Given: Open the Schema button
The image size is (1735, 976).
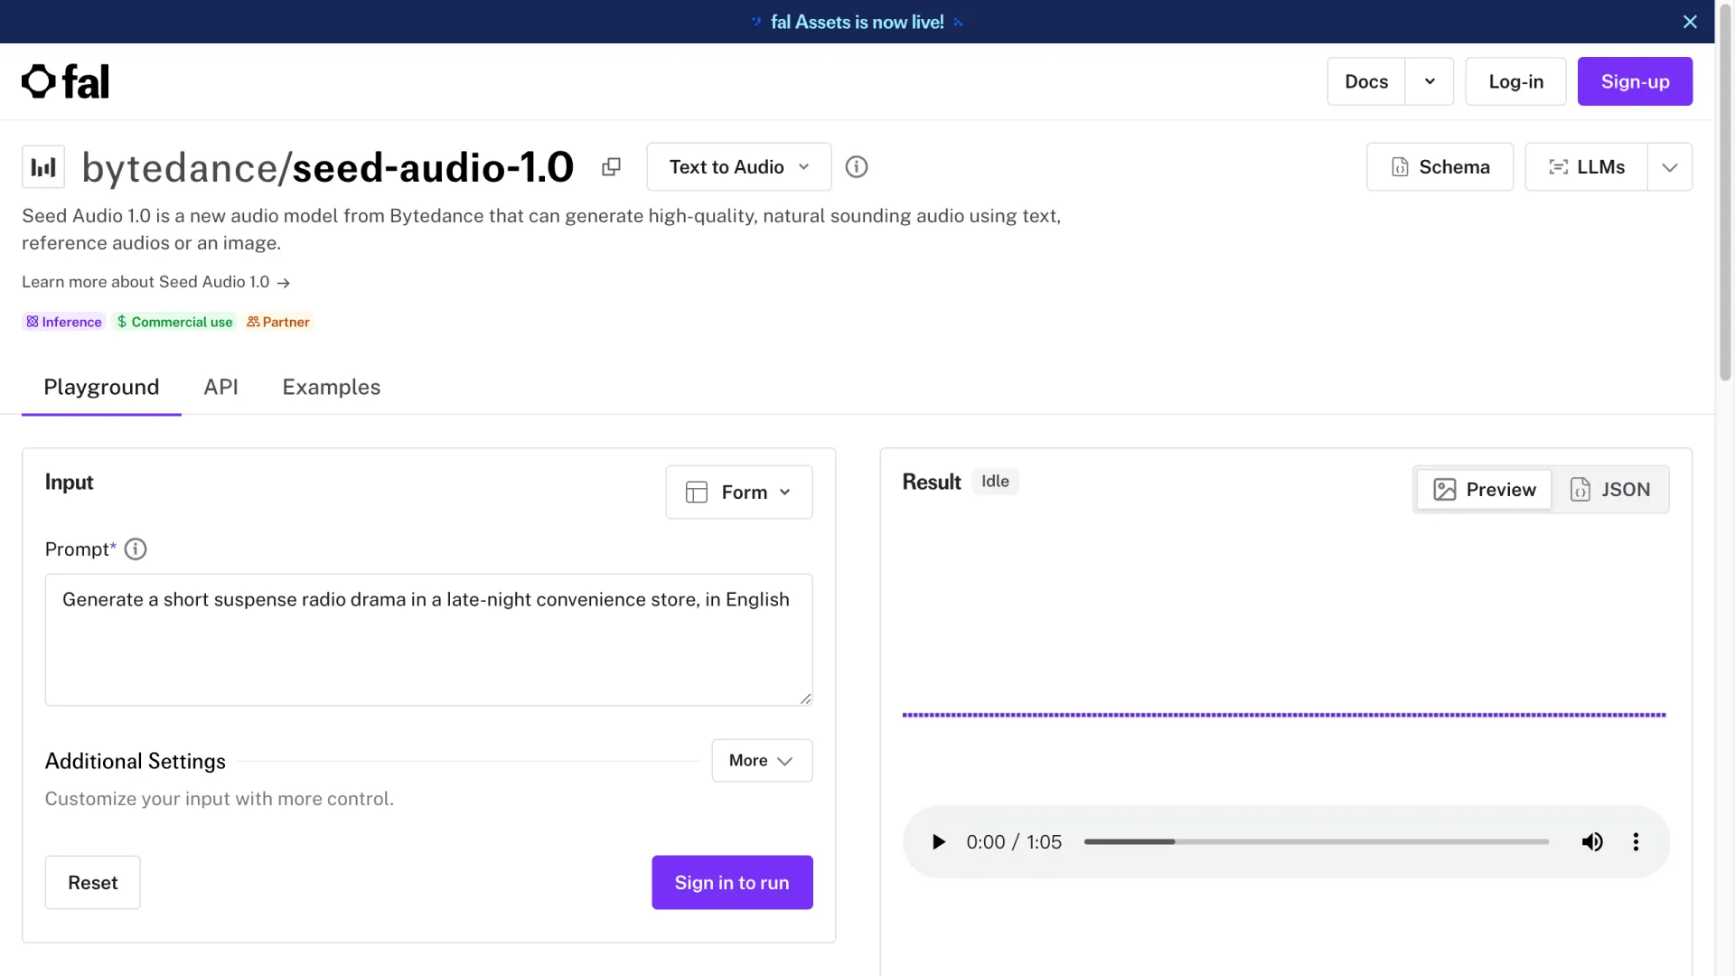Looking at the screenshot, I should pyautogui.click(x=1440, y=167).
